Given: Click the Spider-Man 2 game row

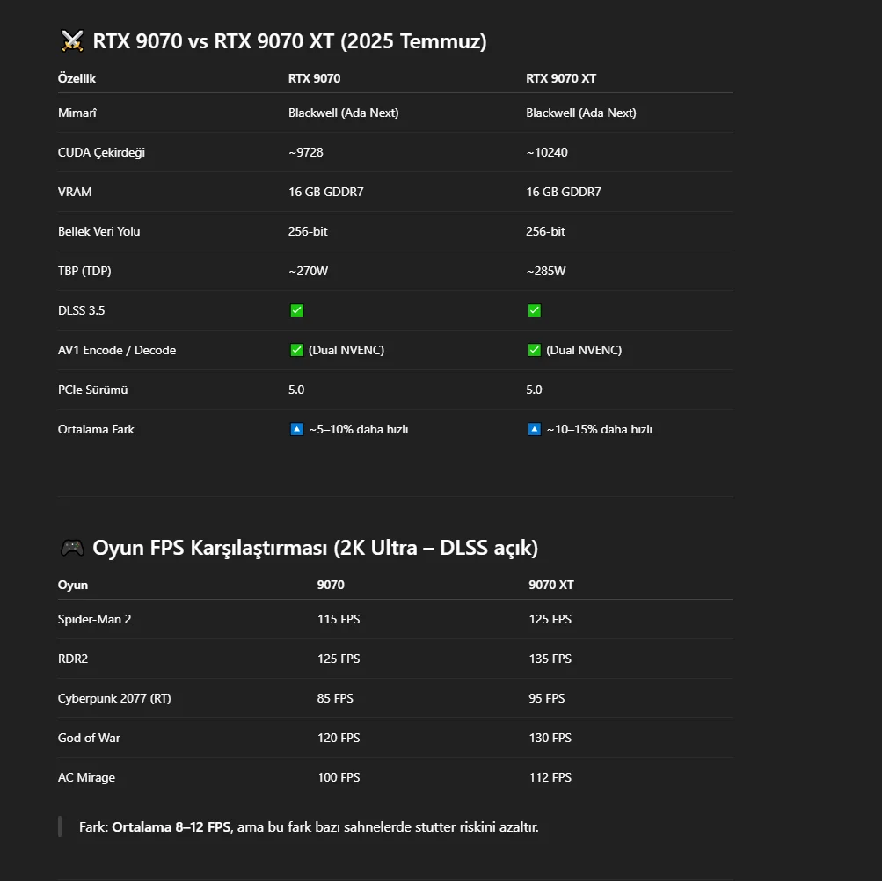Looking at the screenshot, I should pos(94,619).
